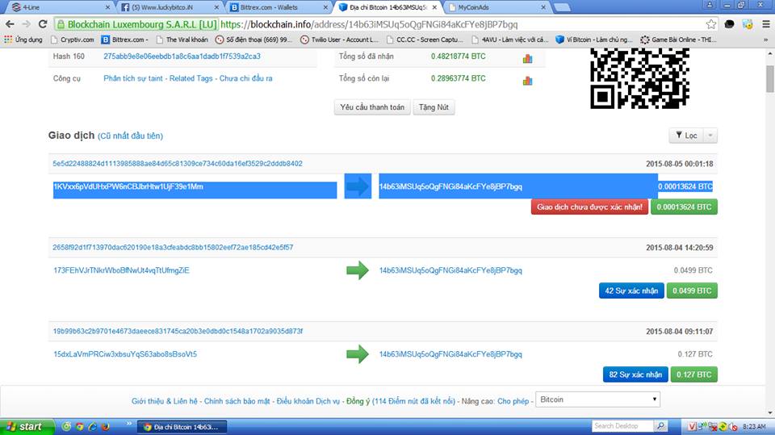The width and height of the screenshot is (775, 435).
Task: Open the Twilio User - Account bookmark
Action: 340,40
